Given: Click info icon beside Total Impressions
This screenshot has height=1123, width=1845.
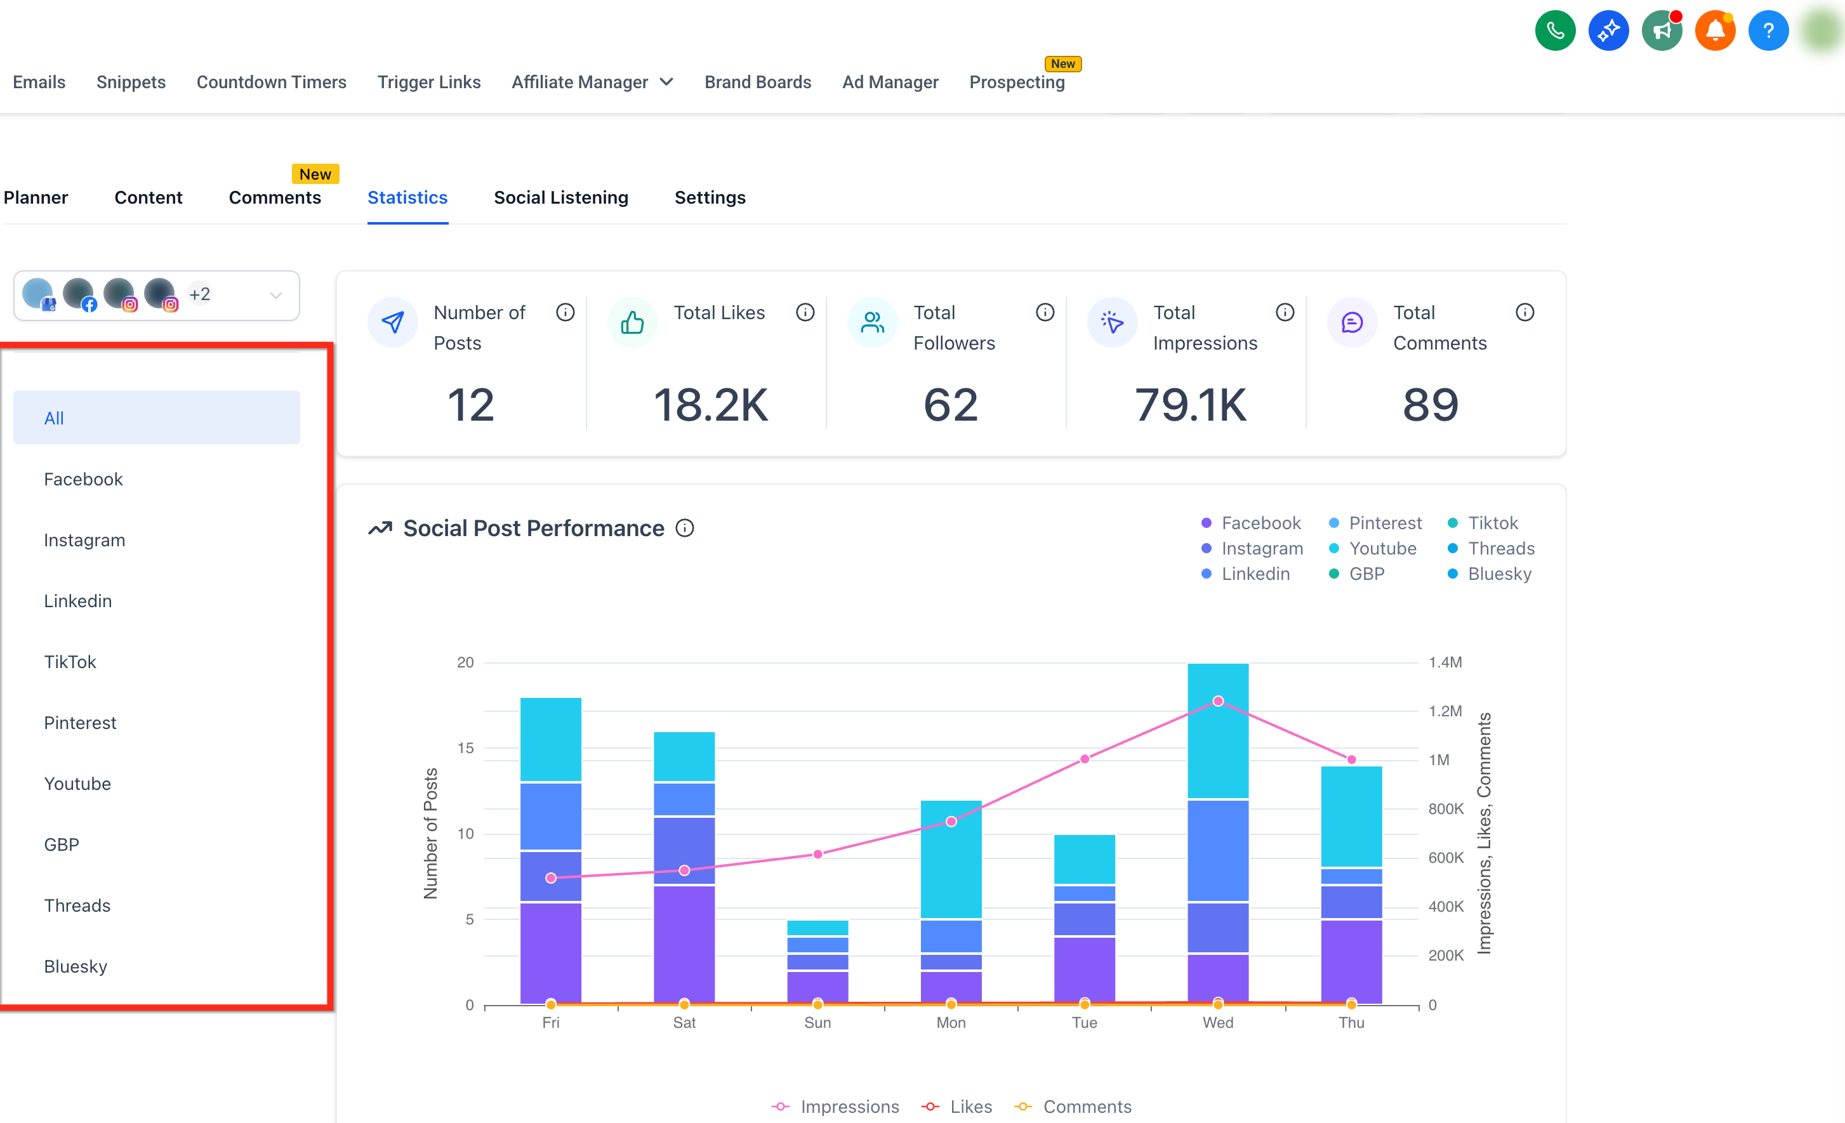Looking at the screenshot, I should coord(1285,312).
